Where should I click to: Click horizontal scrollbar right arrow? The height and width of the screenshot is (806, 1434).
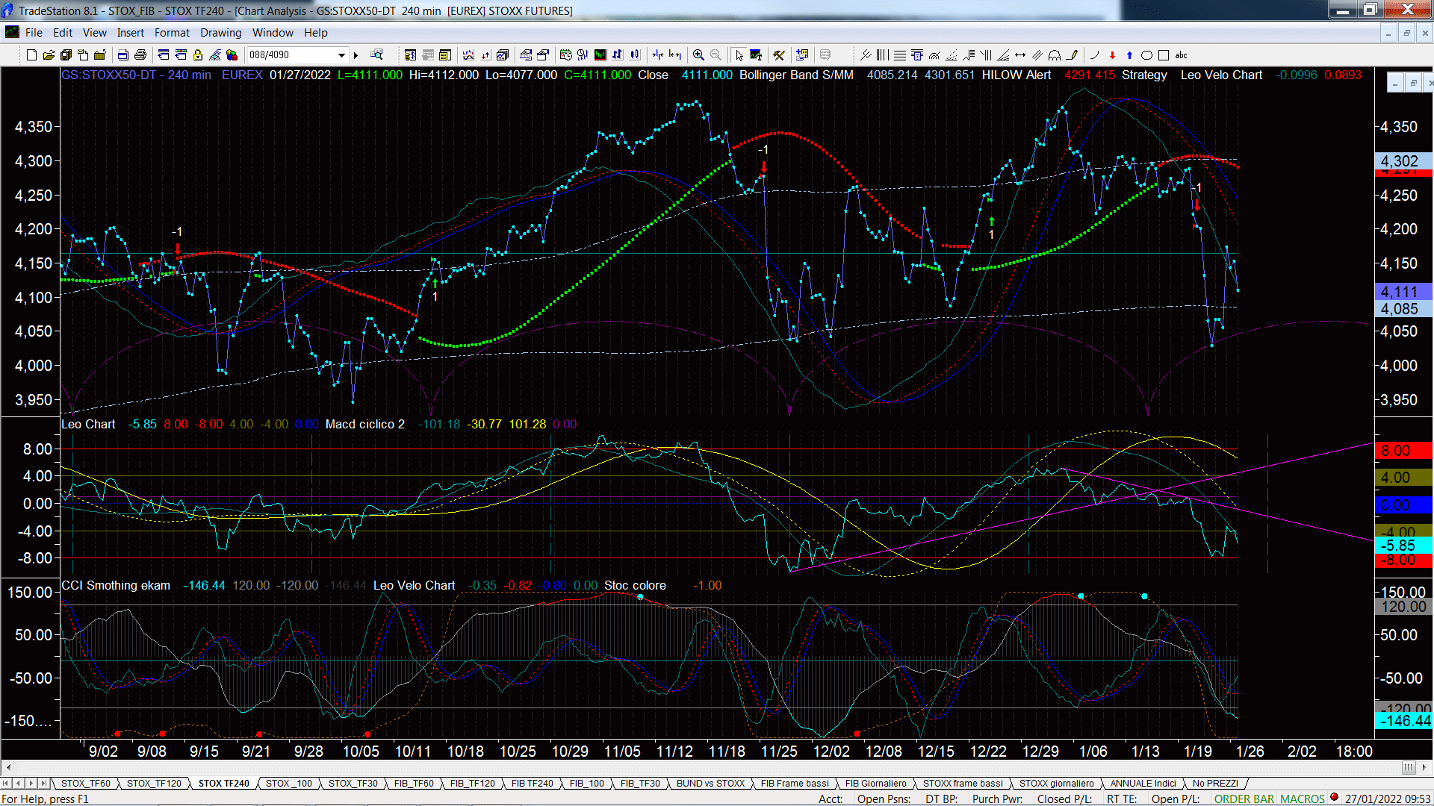tap(1424, 768)
